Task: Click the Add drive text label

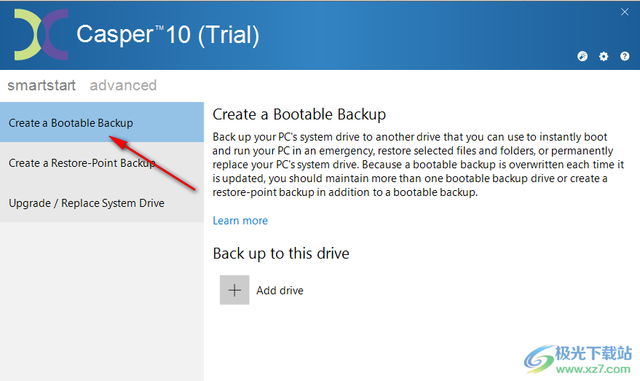Action: (x=280, y=291)
